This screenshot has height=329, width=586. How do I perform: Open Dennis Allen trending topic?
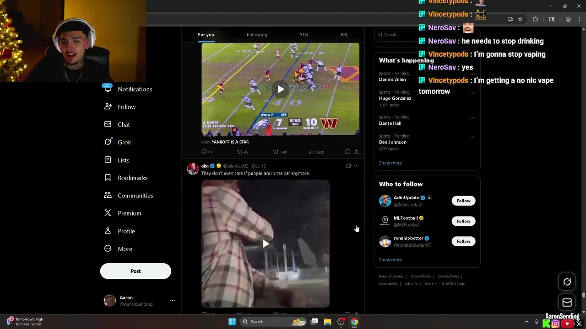click(x=392, y=80)
